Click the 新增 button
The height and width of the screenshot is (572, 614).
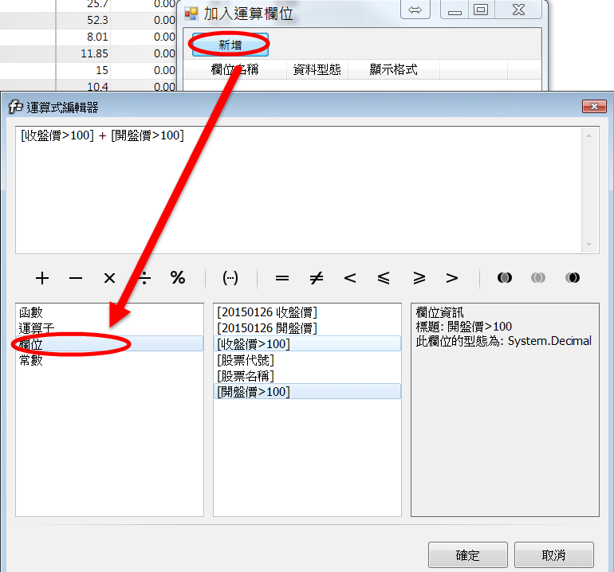pyautogui.click(x=230, y=45)
